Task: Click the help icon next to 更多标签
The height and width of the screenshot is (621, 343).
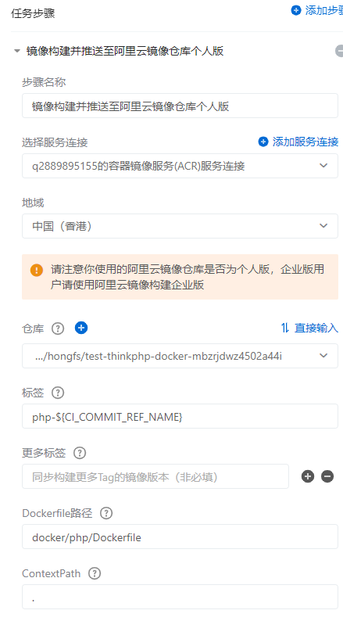Action: click(80, 453)
